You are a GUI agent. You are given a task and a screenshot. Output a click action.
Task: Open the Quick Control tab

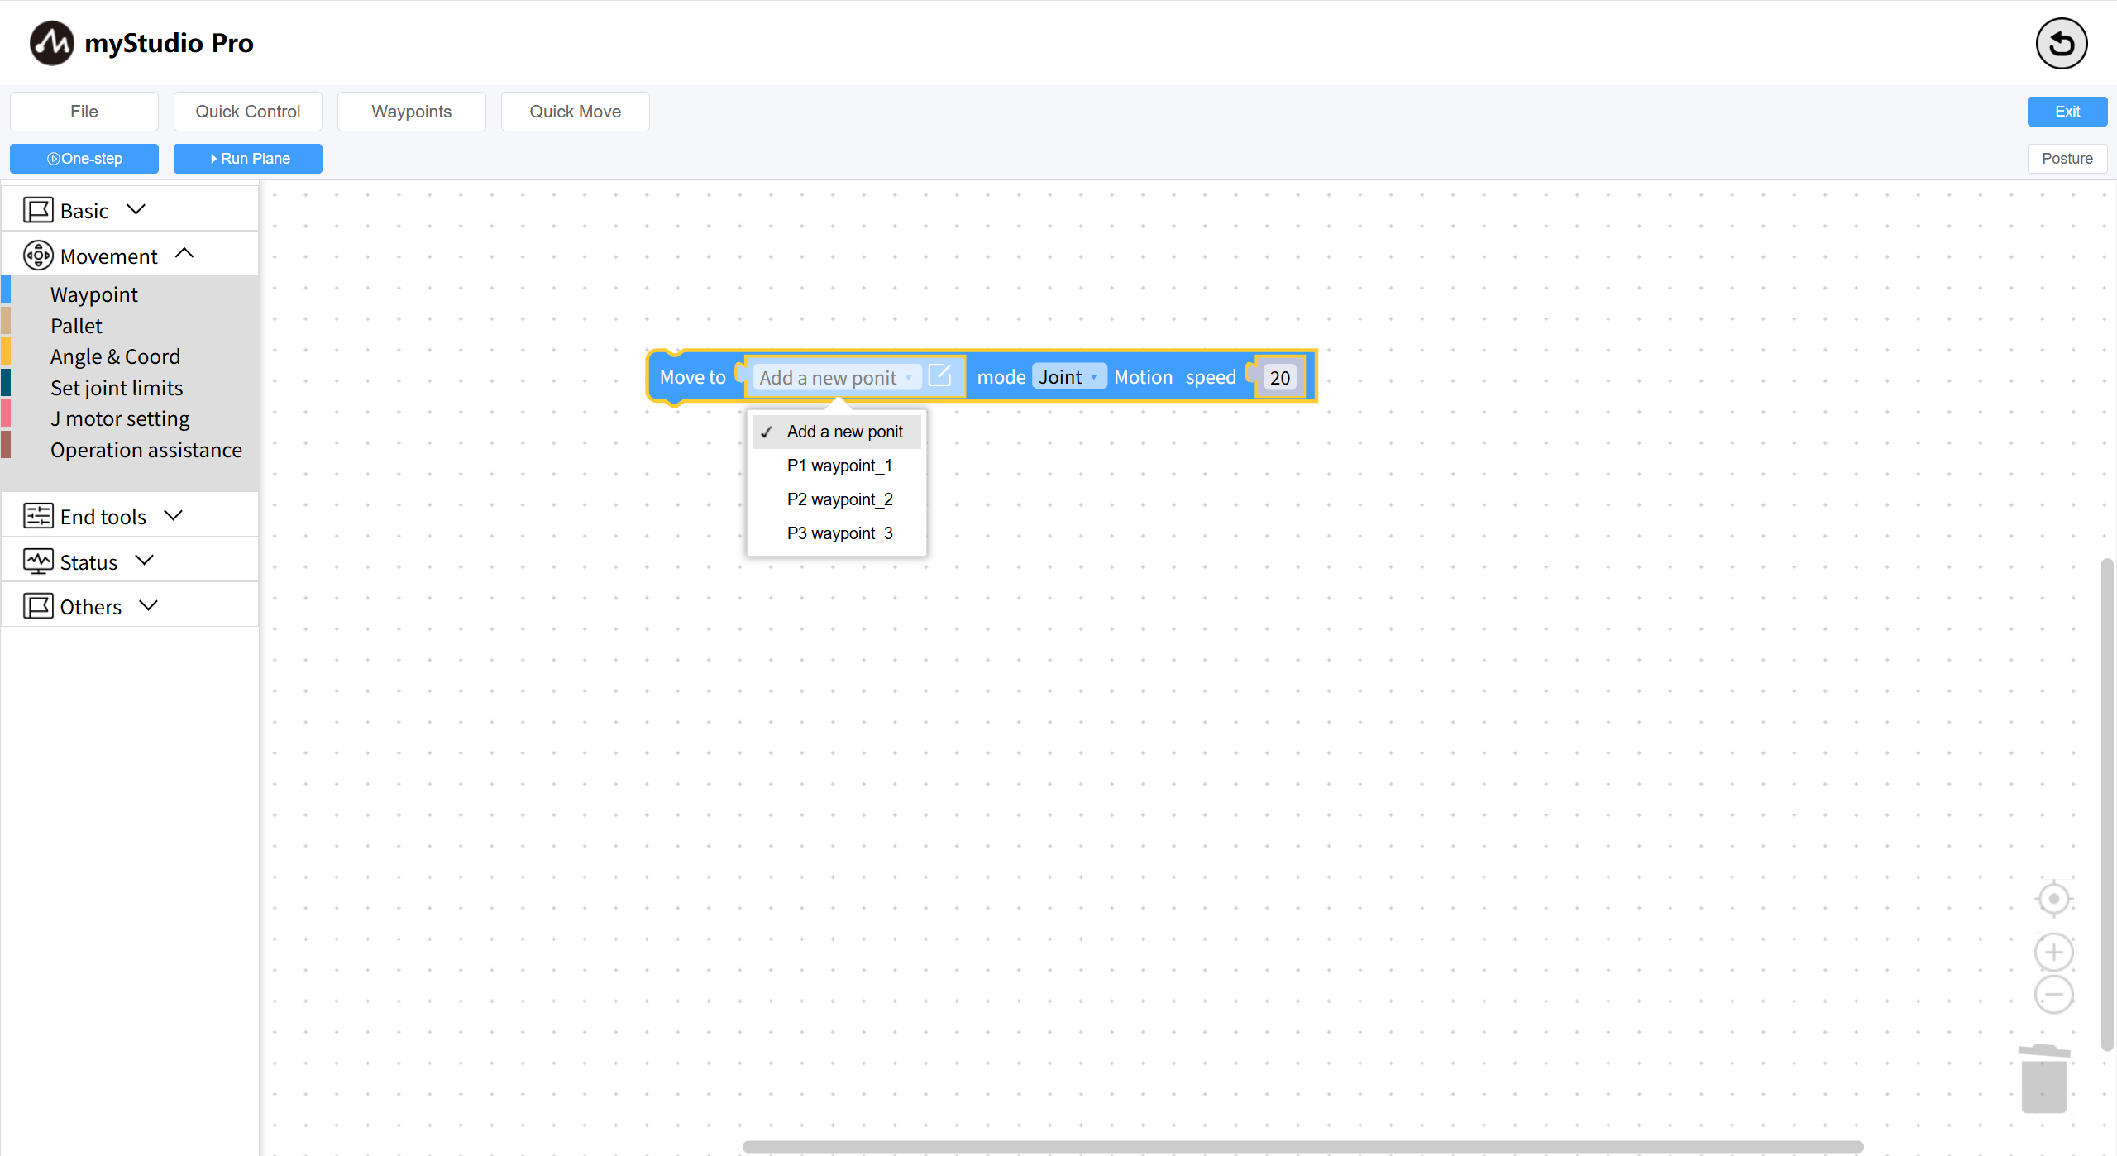click(x=247, y=112)
